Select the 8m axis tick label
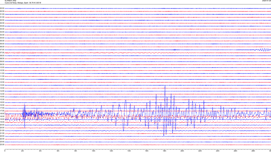The height and width of the screenshot is (152, 271). click(76, 151)
